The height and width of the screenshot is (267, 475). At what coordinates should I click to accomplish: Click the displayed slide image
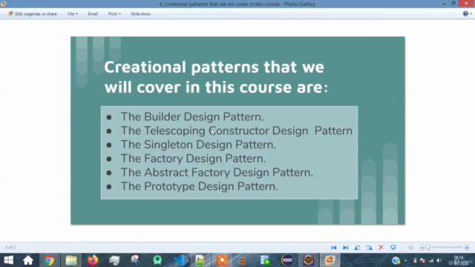pyautogui.click(x=237, y=131)
